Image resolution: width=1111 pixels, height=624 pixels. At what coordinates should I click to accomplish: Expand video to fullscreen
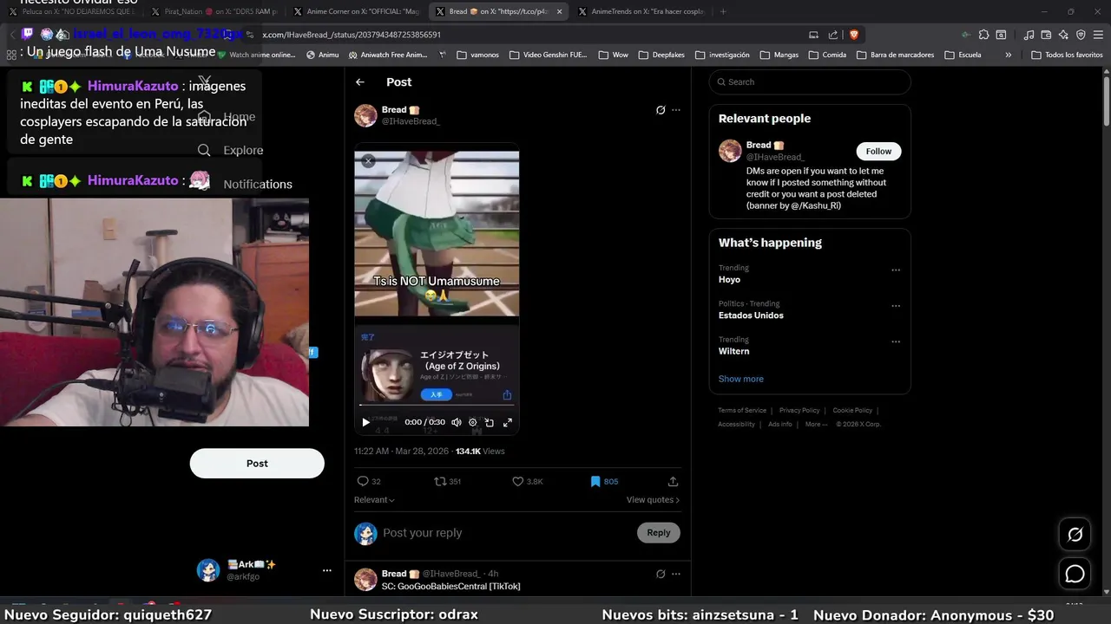508,423
